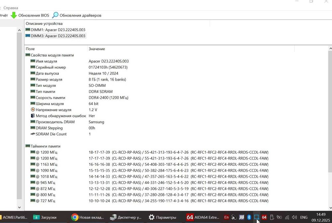Select the DDR4 SDRAM memory type value

click(101, 91)
